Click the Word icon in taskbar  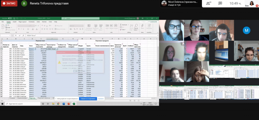tap(63, 104)
